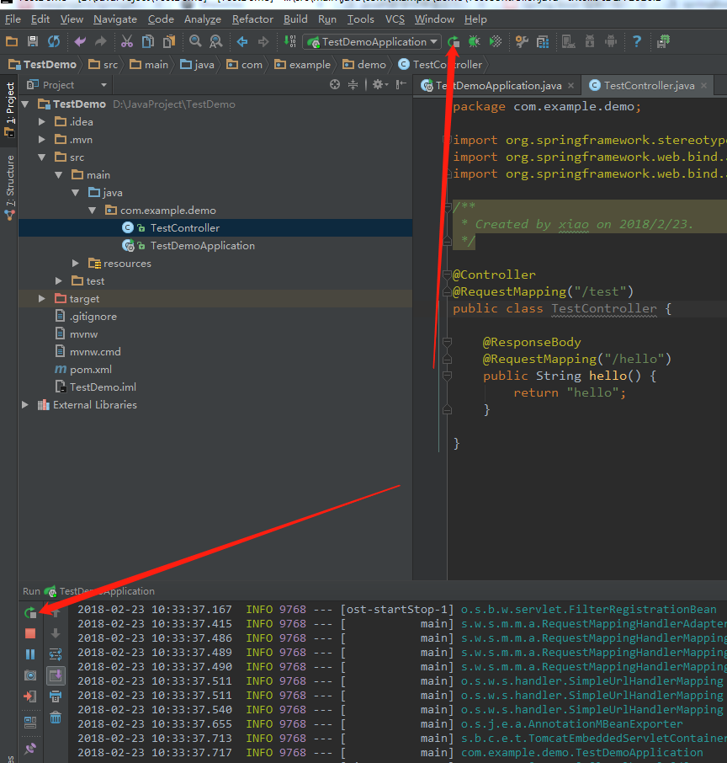Click the Rerun icon in the Run panel
Viewport: 727px width, 763px height.
point(30,612)
